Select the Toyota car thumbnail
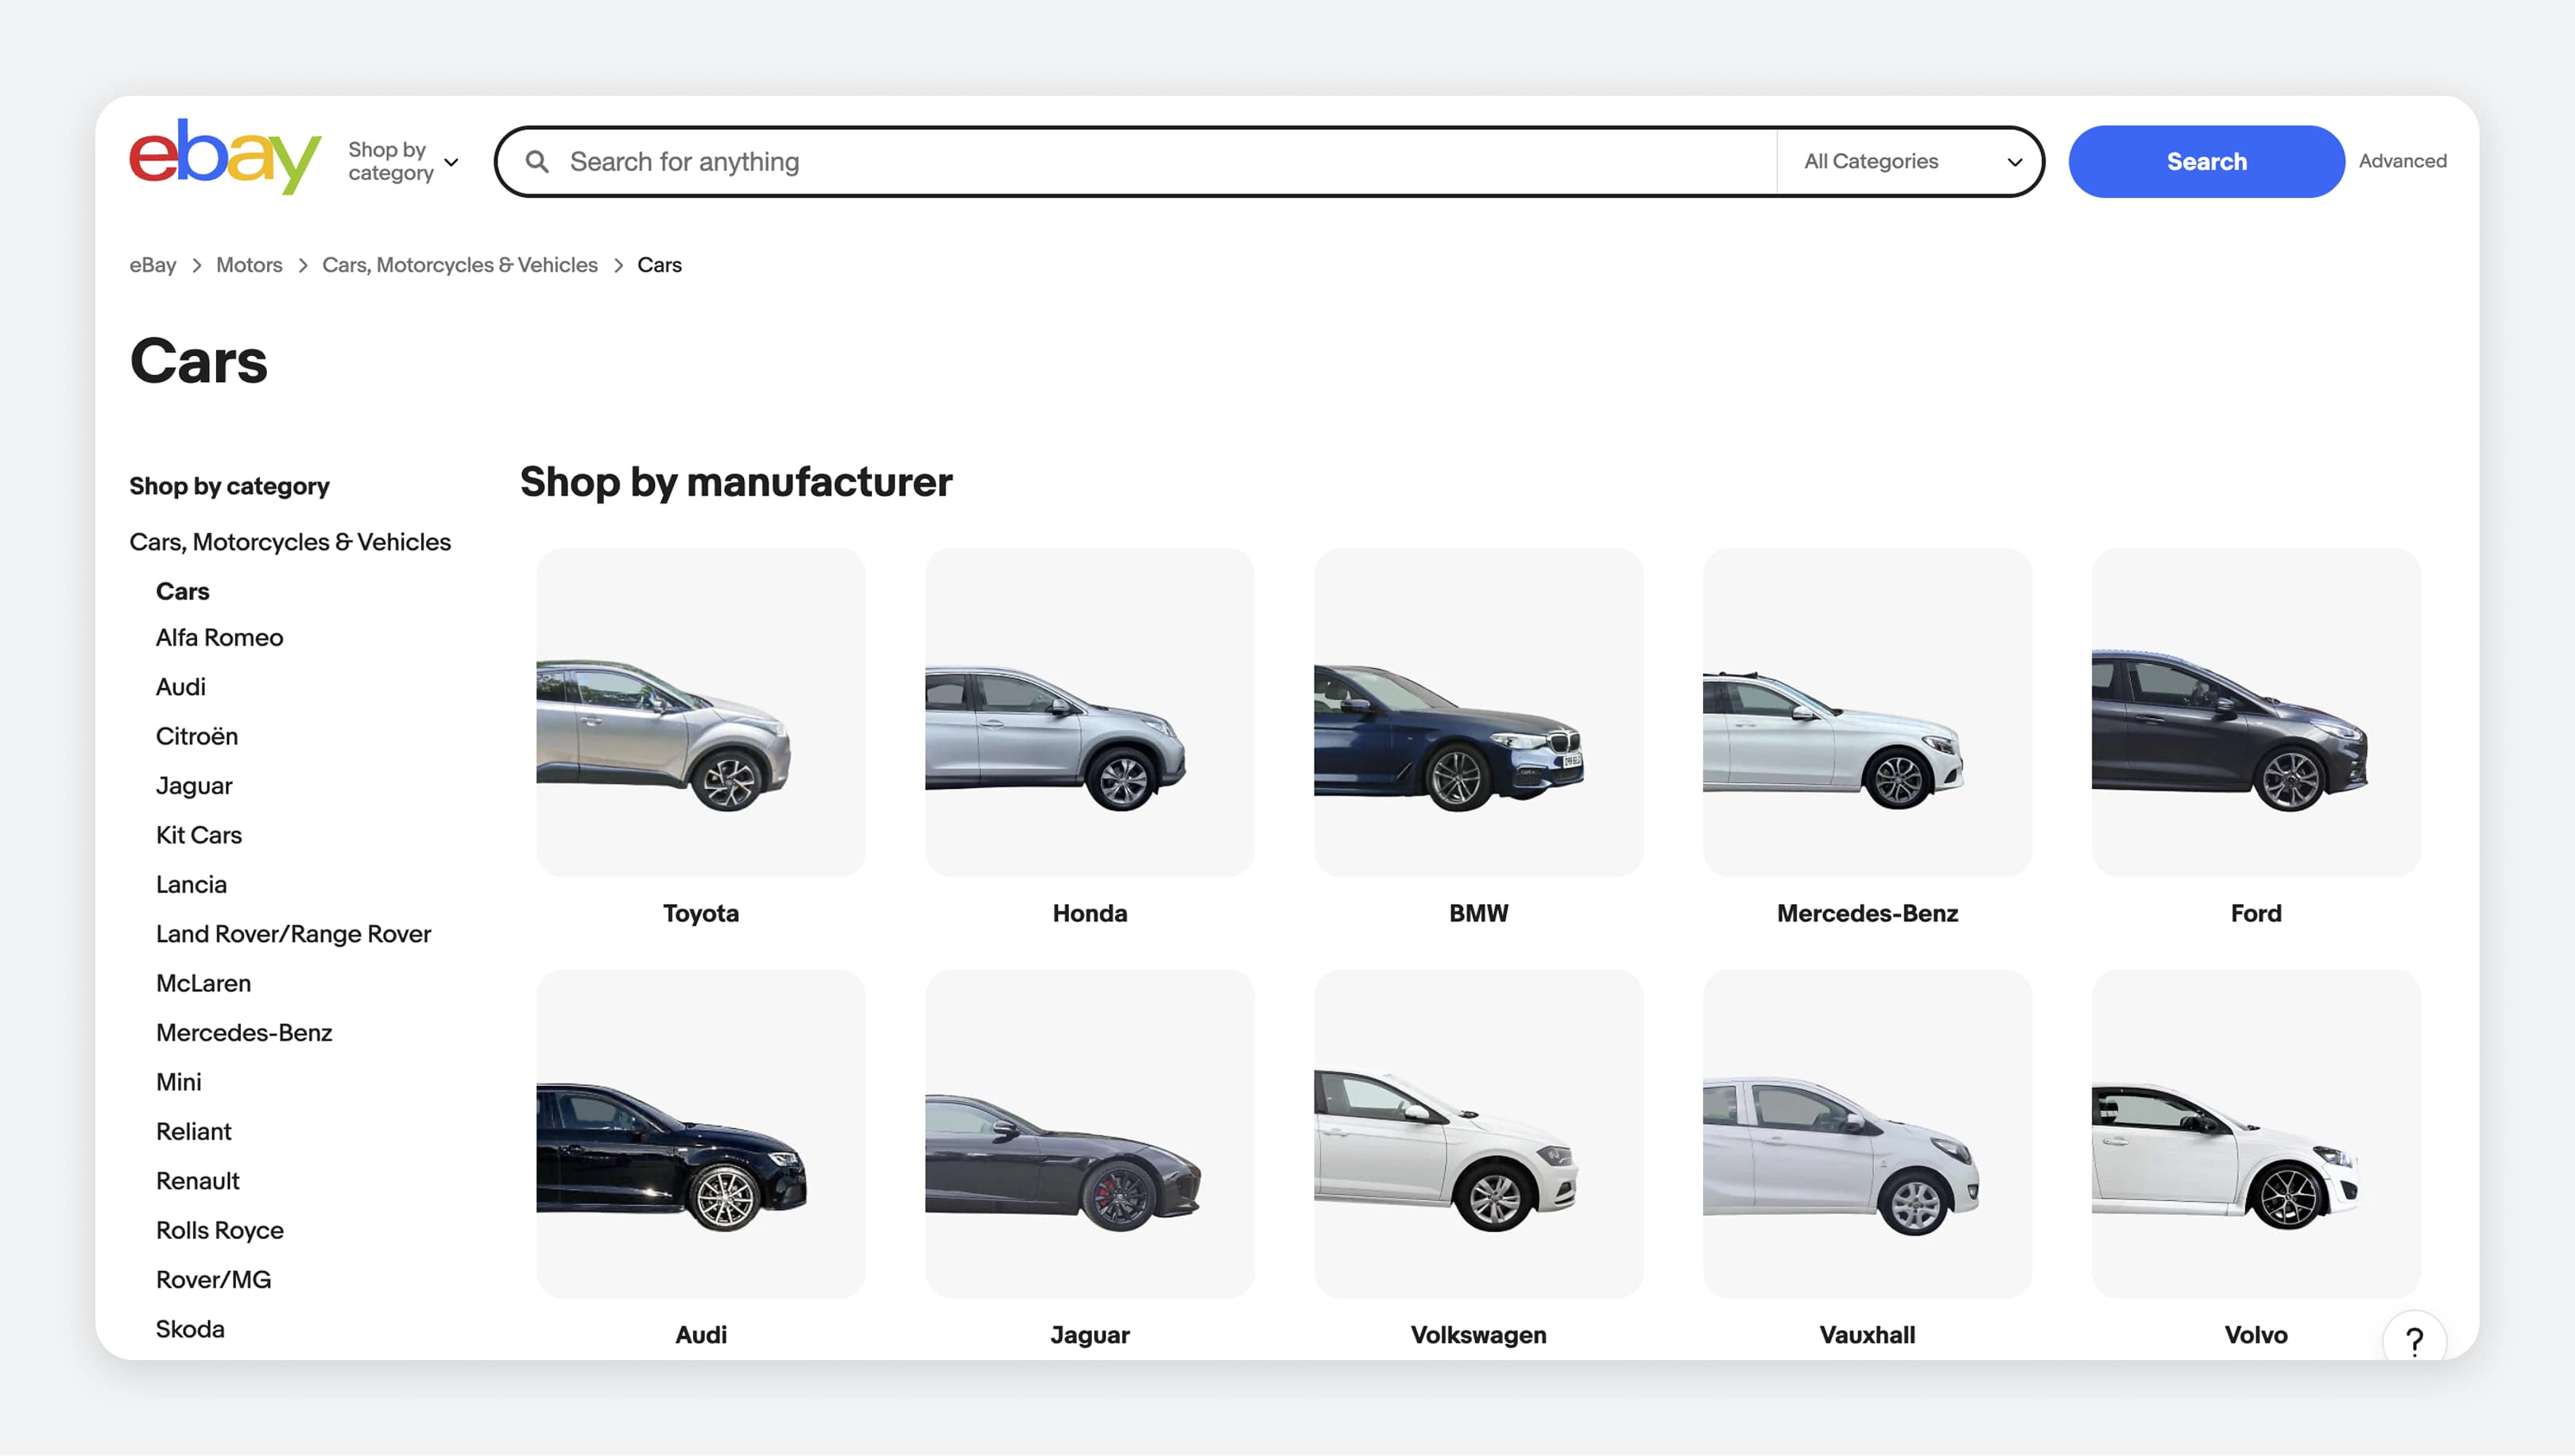The image size is (2575, 1456). [x=700, y=712]
